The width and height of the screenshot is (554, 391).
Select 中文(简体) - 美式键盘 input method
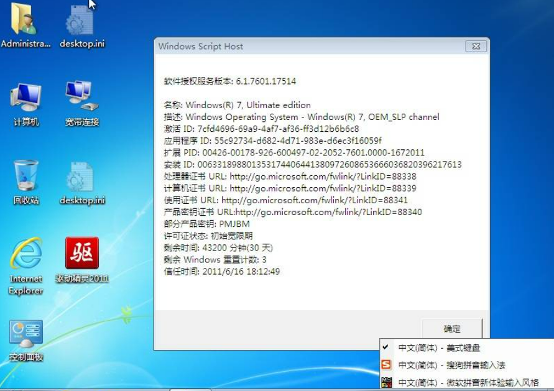[439, 348]
